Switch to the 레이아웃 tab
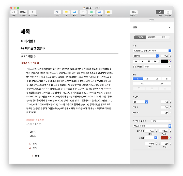 click(152, 37)
